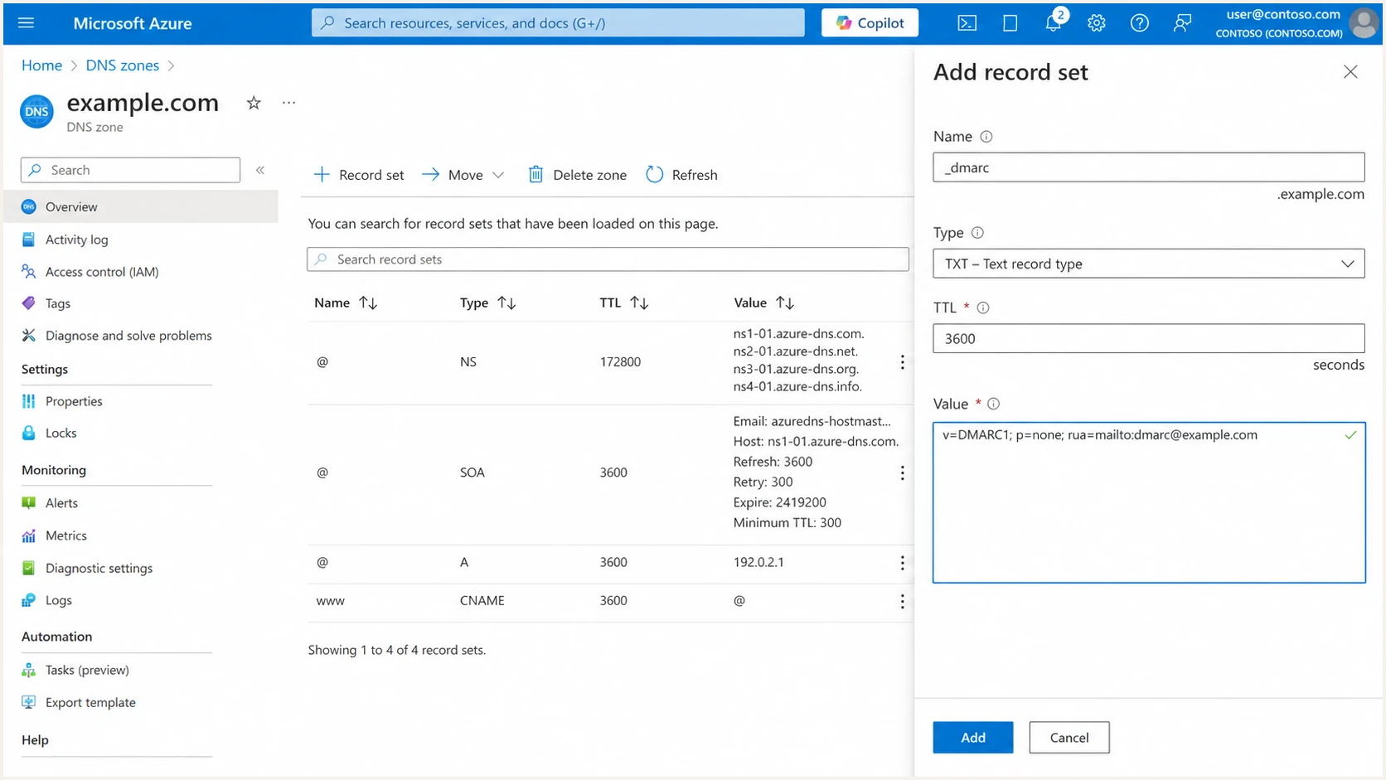Click the 192.0.2.1 value cell

[x=758, y=562]
